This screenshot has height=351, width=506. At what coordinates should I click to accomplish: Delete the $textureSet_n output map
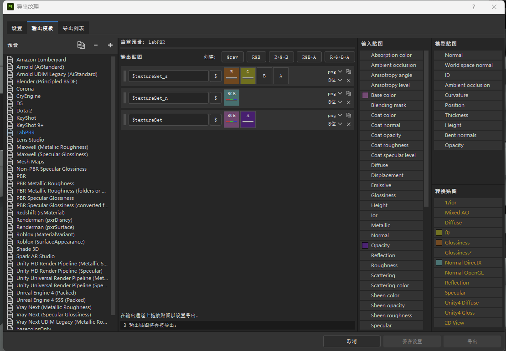[x=349, y=102]
